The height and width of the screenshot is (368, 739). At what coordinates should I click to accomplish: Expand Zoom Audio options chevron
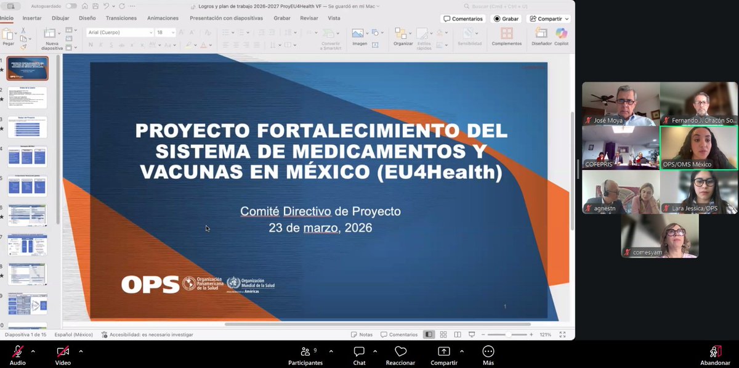[33, 350]
